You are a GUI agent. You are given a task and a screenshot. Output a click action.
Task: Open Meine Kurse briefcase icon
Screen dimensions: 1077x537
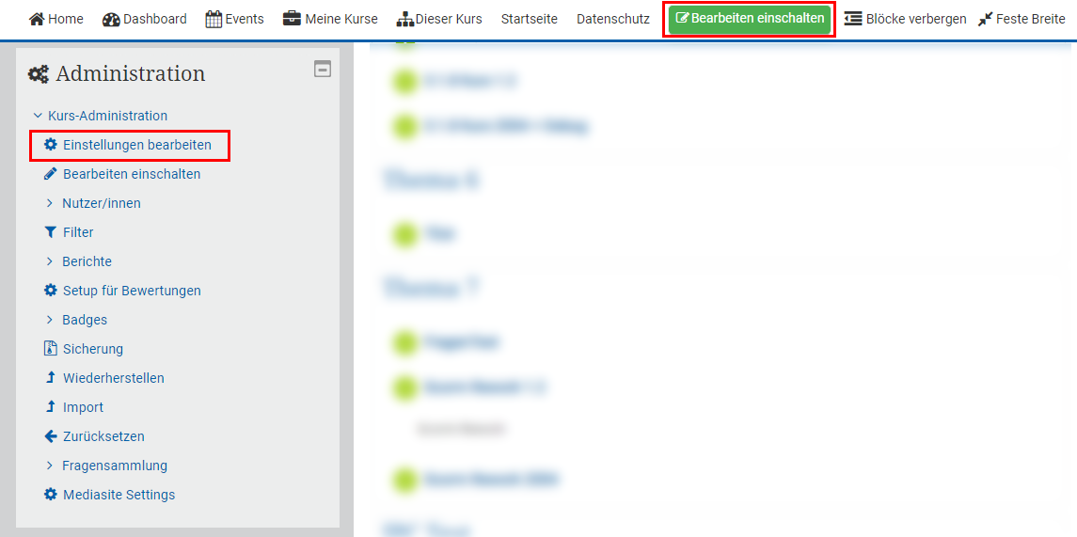pyautogui.click(x=292, y=19)
